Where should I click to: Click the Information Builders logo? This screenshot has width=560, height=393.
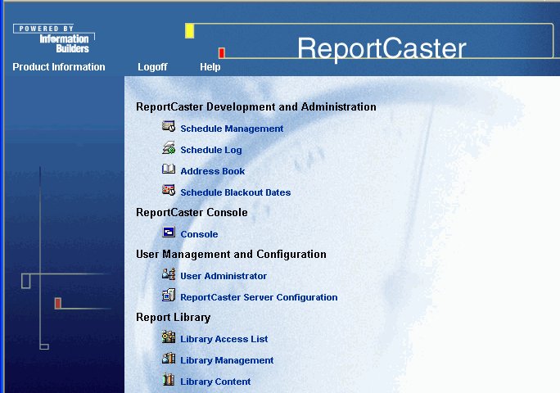pos(54,38)
